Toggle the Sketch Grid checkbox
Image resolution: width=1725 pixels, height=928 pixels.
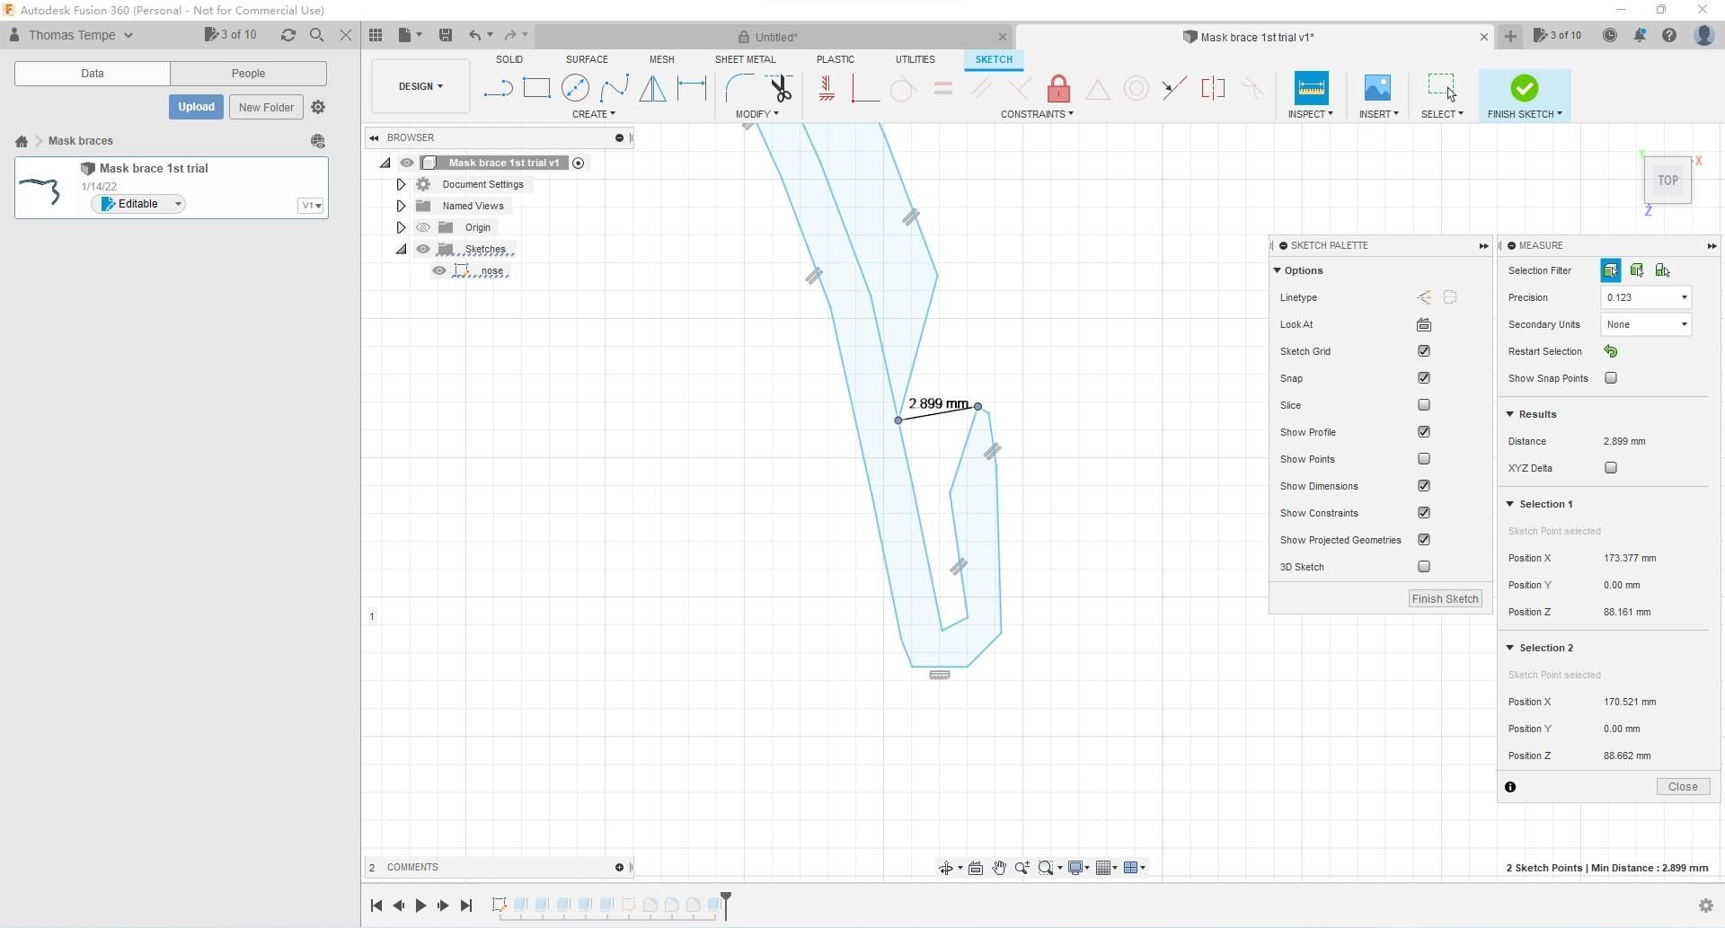tap(1424, 351)
